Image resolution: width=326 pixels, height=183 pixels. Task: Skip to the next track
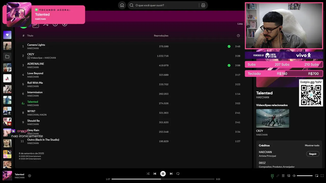pyautogui.click(x=171, y=174)
